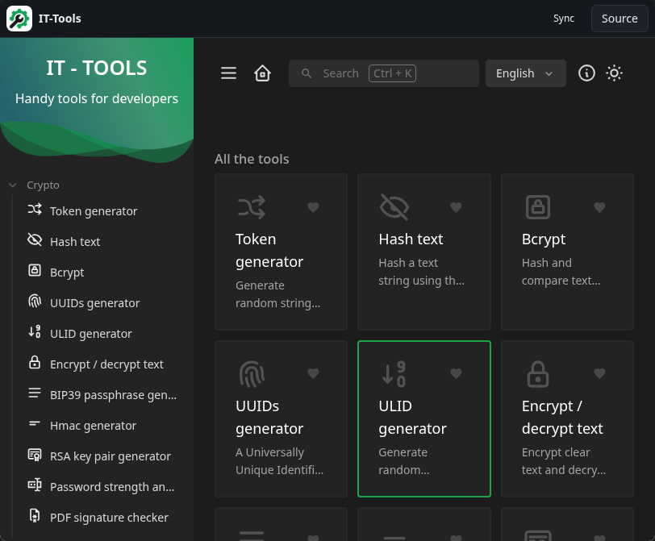Open the Token generator card title

[x=269, y=251]
